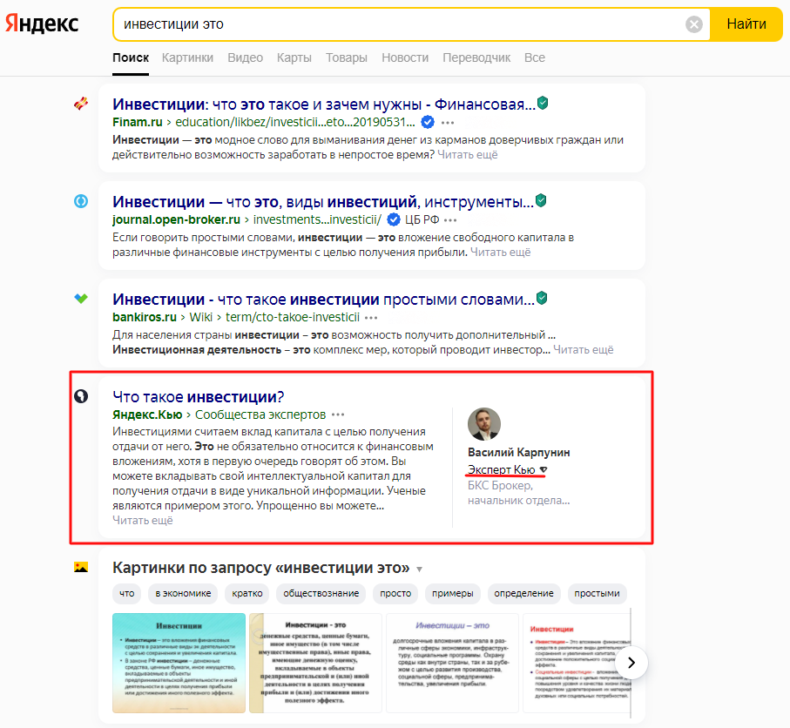This screenshot has width=790, height=728.
Task: Click the blue verified checkmark next to Finam.ru
Action: point(428,122)
